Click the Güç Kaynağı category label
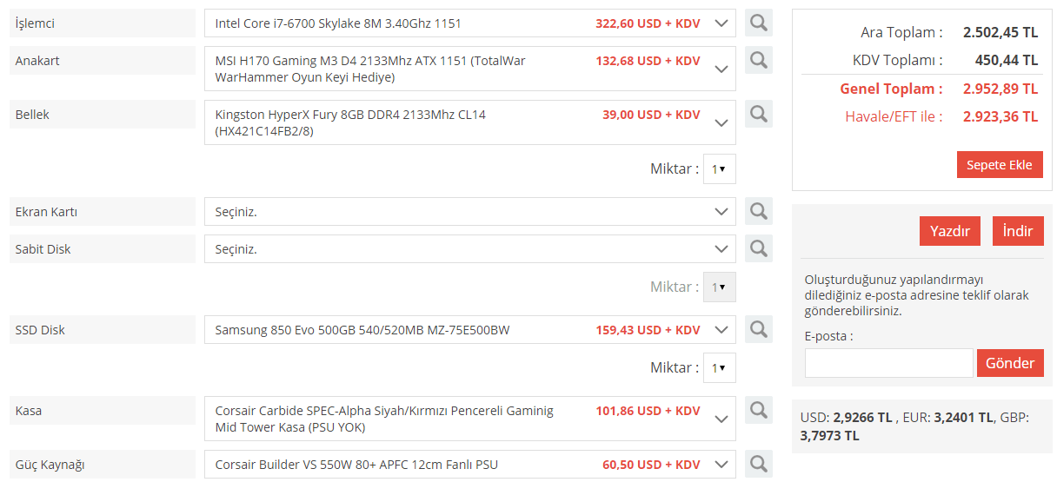1057x482 pixels. point(103,464)
